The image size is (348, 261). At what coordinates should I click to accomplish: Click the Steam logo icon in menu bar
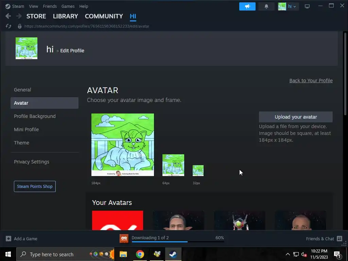coord(8,6)
